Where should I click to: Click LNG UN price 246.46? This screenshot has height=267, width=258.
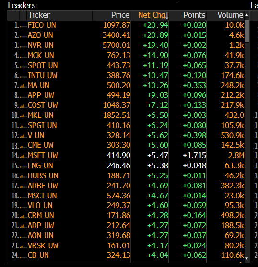coord(118,165)
